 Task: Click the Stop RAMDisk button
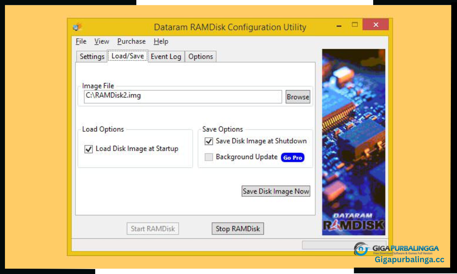(x=238, y=229)
